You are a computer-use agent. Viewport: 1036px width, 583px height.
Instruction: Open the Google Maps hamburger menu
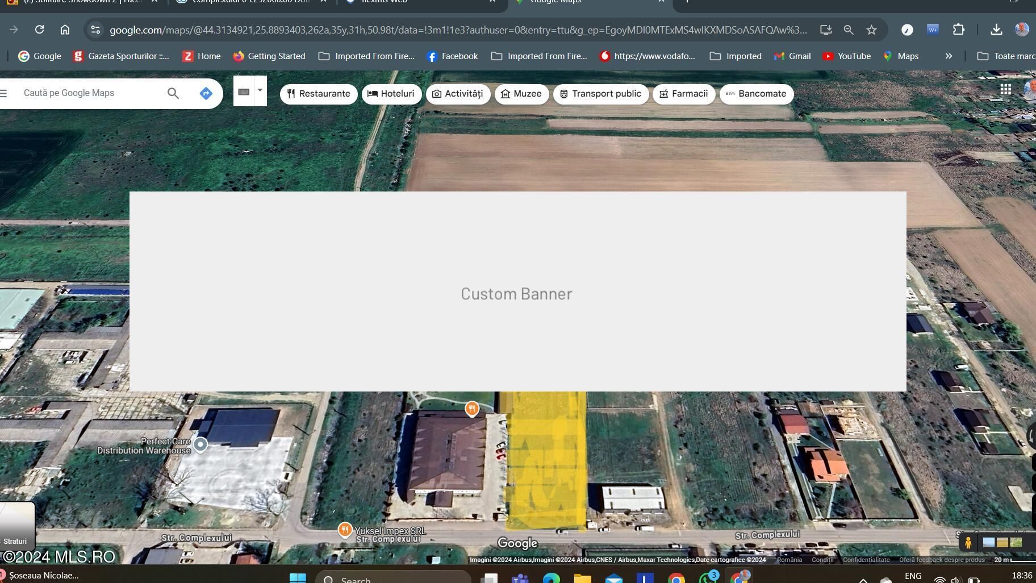[x=5, y=93]
